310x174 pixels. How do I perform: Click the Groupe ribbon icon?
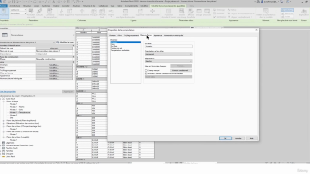[x=199, y=13]
